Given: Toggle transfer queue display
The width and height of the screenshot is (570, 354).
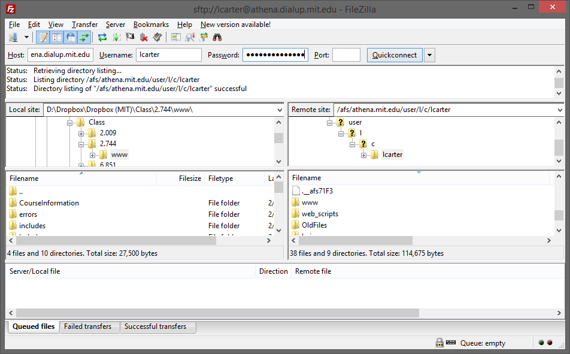Looking at the screenshot, I should 84,37.
